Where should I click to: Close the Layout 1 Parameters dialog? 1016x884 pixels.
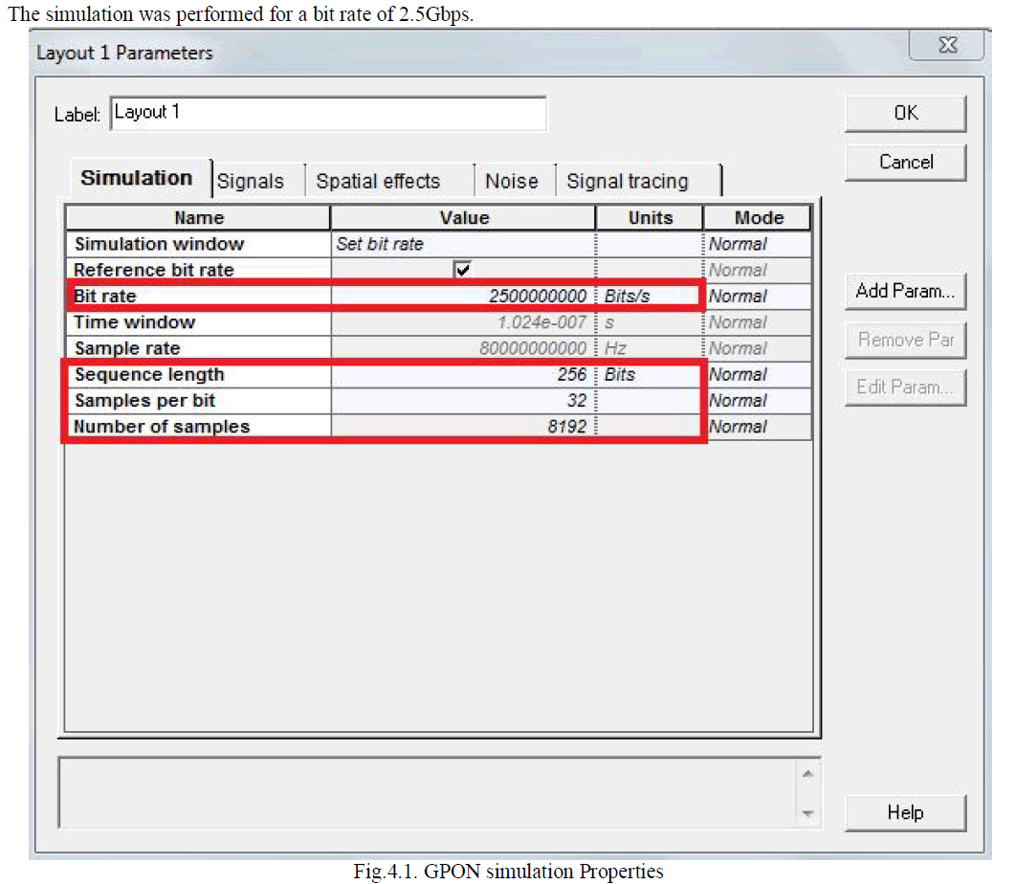pyautogui.click(x=947, y=46)
